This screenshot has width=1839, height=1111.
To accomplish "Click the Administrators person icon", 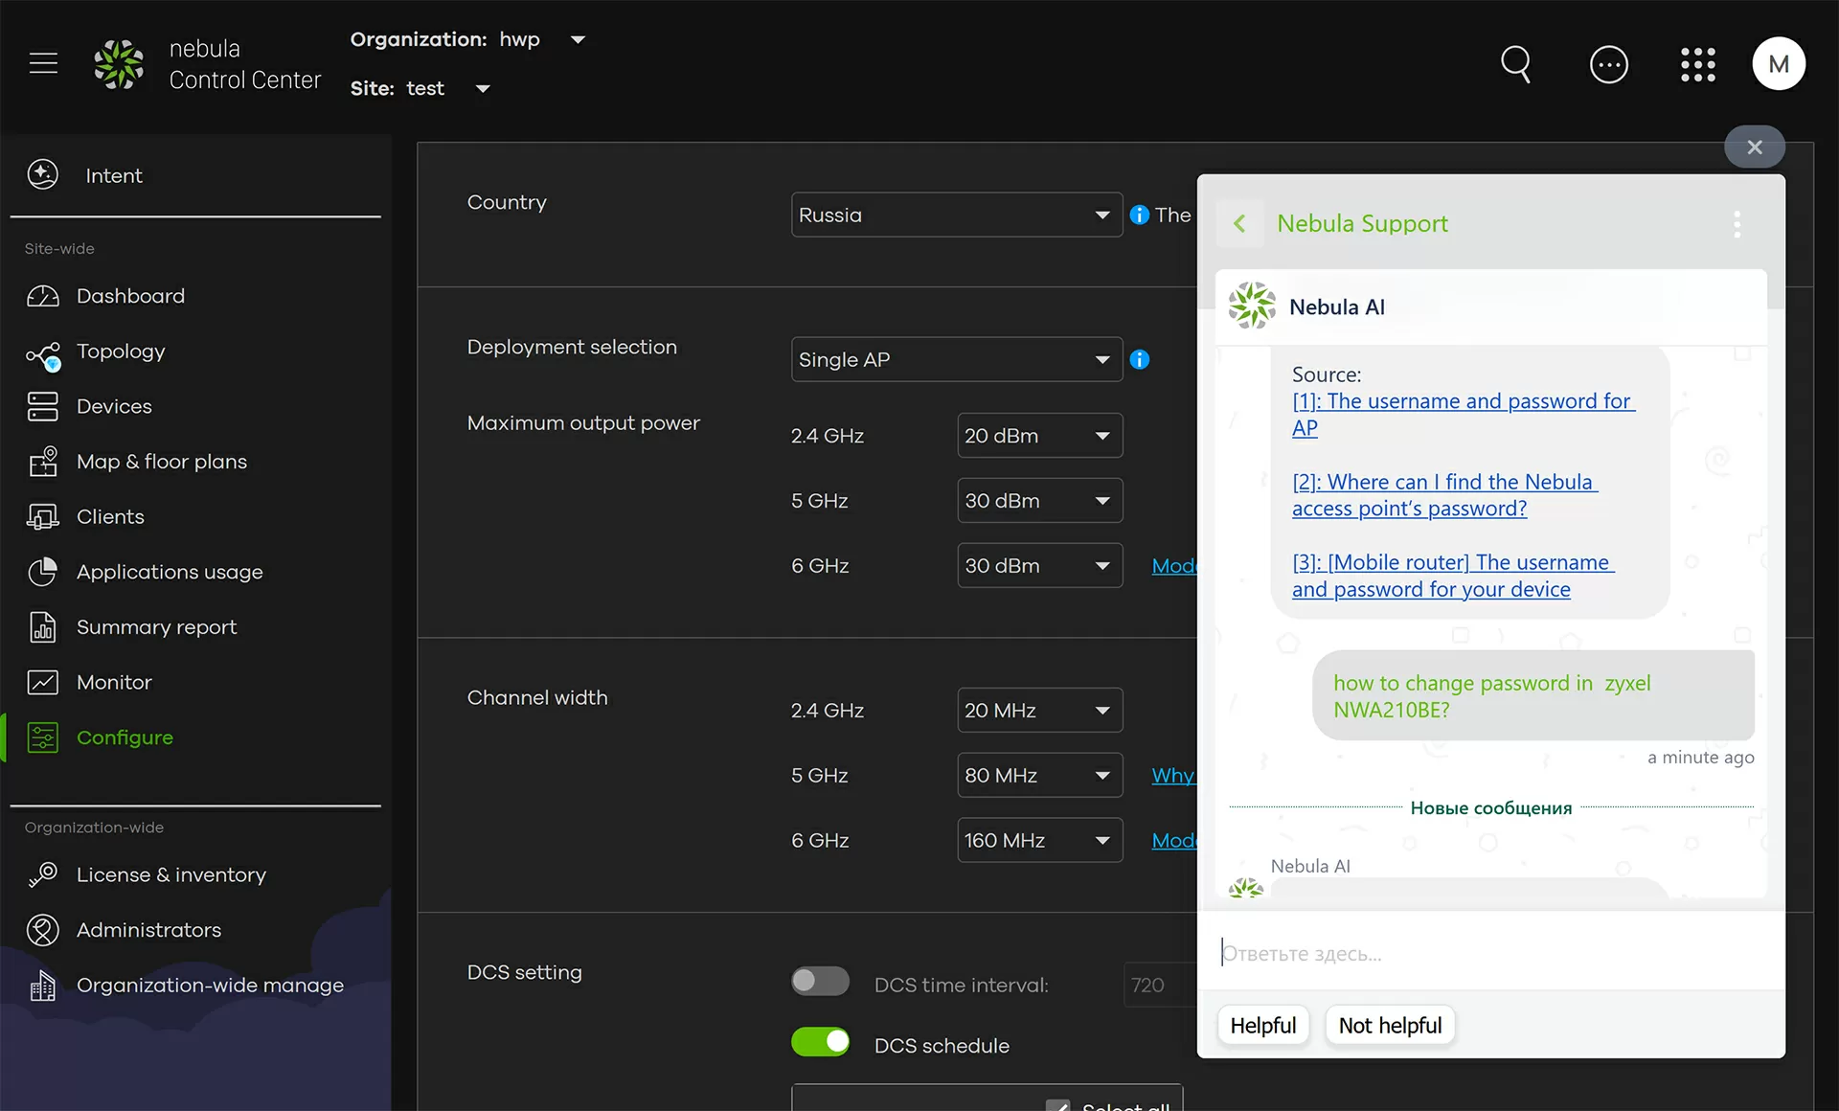I will pos(43,930).
